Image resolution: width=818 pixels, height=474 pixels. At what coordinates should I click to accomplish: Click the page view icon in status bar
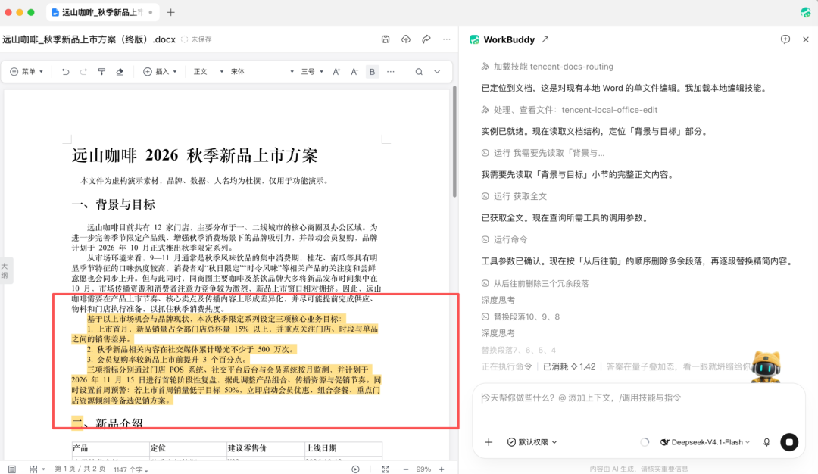12,469
